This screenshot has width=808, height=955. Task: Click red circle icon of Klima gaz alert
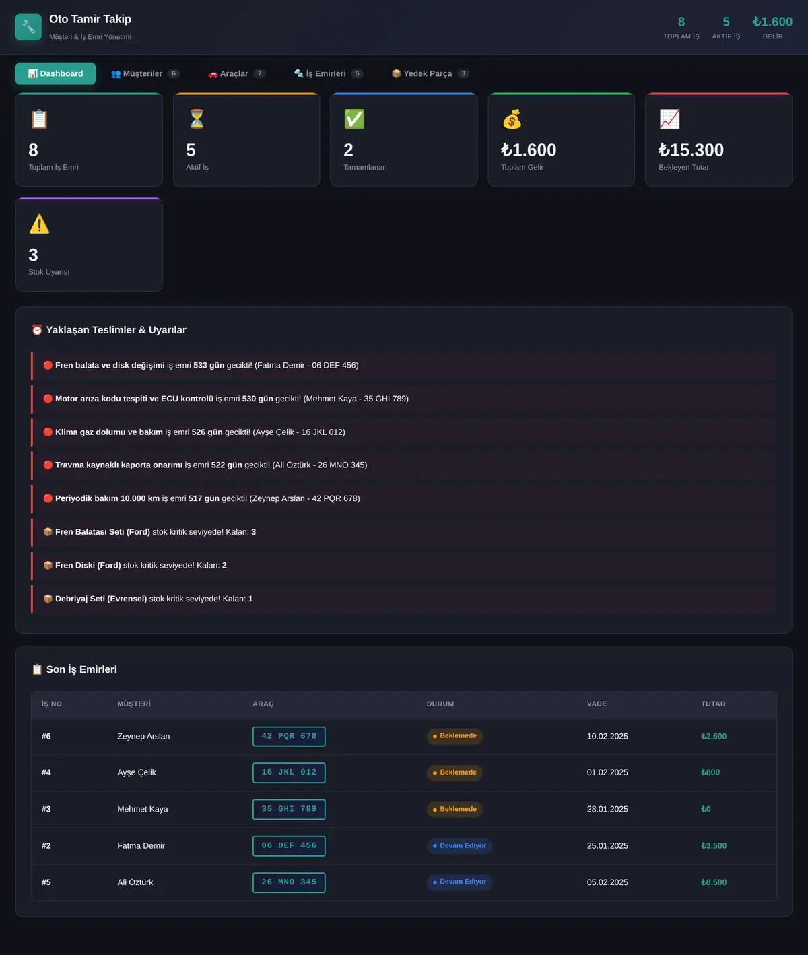(48, 432)
